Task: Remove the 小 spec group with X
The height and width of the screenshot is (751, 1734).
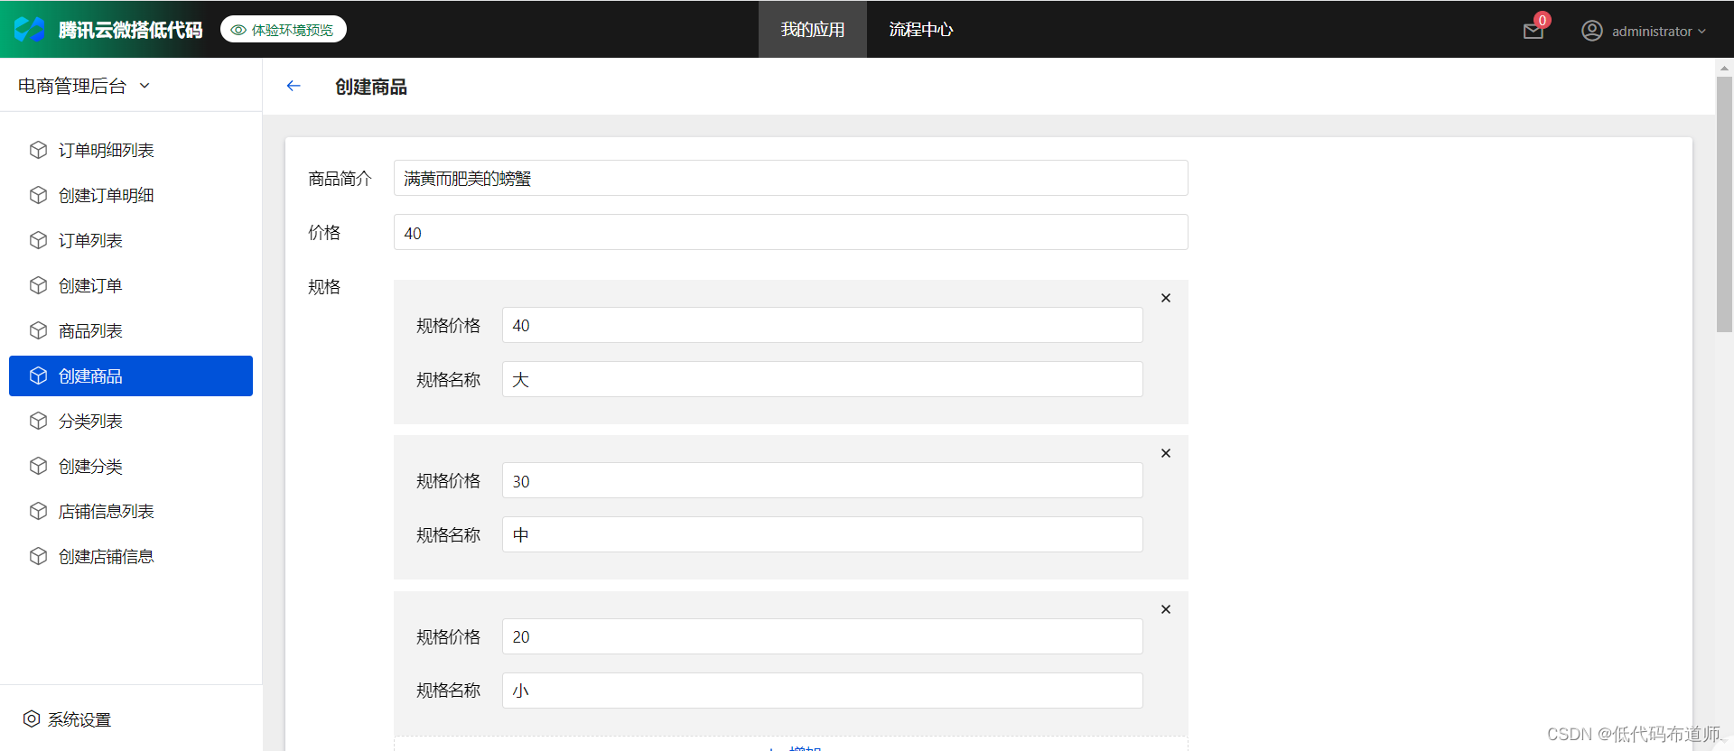Action: point(1166,609)
